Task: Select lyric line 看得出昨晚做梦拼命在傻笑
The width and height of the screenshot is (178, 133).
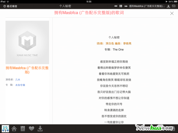Action: tap(114, 68)
